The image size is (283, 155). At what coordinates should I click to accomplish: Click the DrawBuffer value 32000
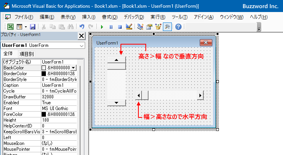(x=59, y=97)
